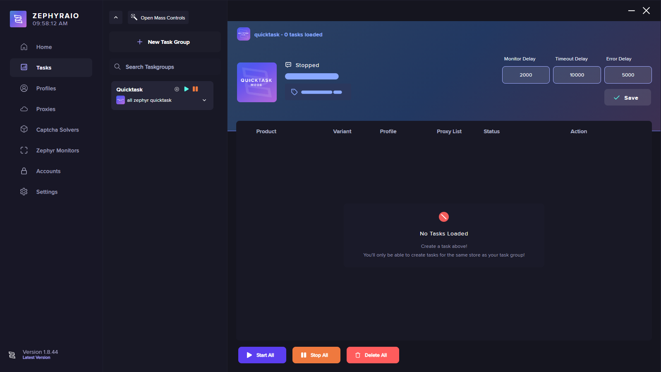Open Zephyr Monitors from the sidebar
Image resolution: width=661 pixels, height=372 pixels.
(57, 151)
